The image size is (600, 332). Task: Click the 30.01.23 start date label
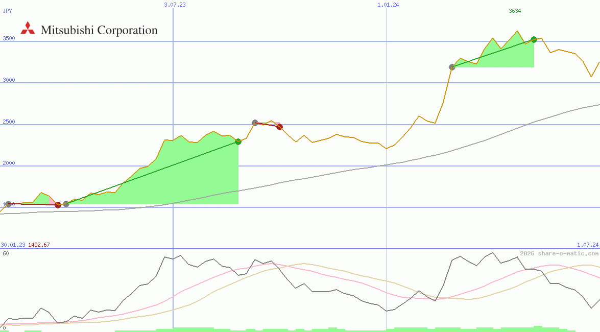click(x=12, y=244)
